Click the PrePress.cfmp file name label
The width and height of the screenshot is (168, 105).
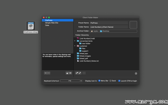(31, 32)
